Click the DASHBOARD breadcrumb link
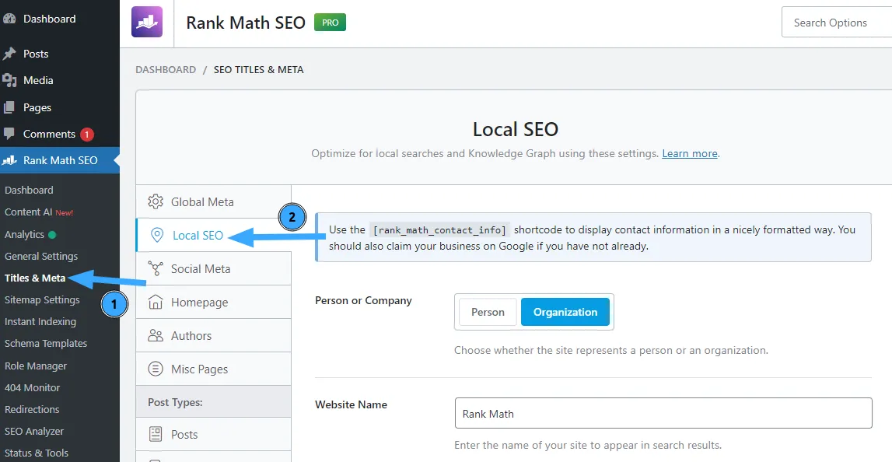This screenshot has height=462, width=892. pyautogui.click(x=166, y=70)
